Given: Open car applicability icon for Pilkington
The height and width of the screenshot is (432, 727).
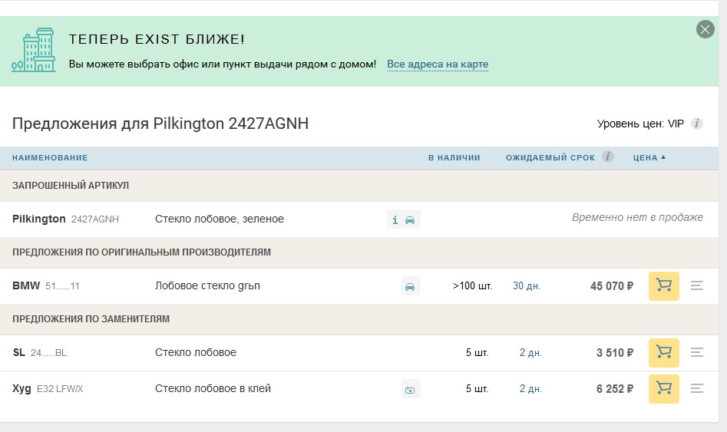Looking at the screenshot, I should coord(410,219).
